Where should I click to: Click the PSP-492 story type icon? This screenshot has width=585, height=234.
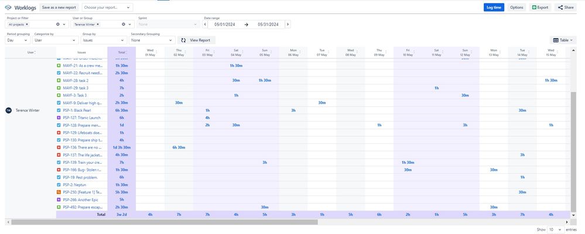(x=59, y=207)
